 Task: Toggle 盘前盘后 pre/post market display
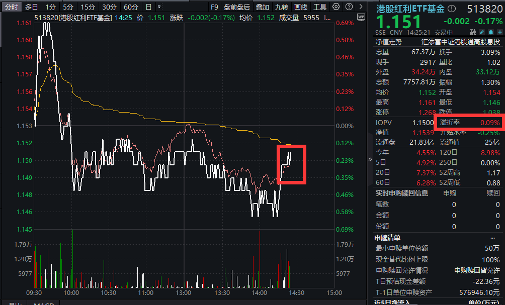pyautogui.click(x=237, y=7)
